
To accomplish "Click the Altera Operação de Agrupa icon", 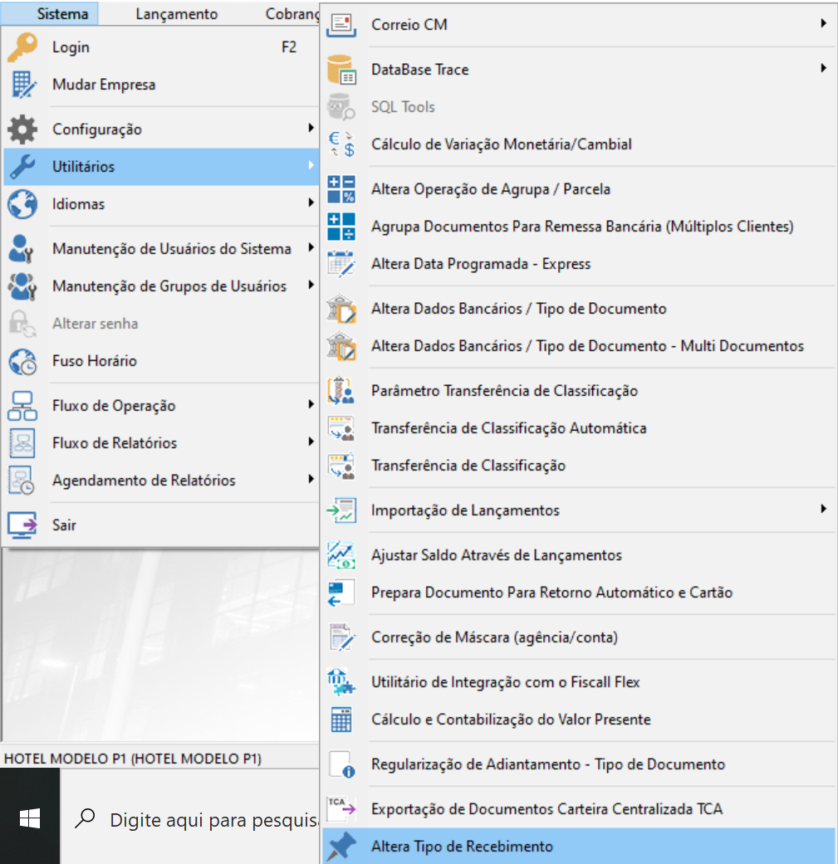I will [x=341, y=189].
